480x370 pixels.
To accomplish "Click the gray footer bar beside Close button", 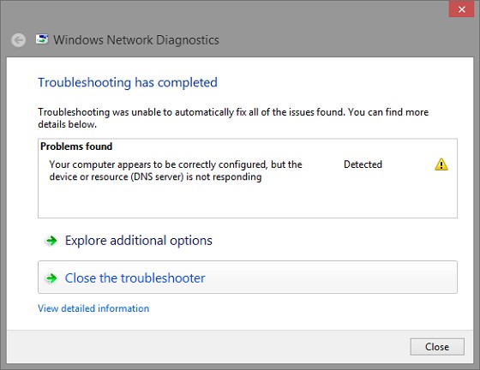I will pos(208,347).
